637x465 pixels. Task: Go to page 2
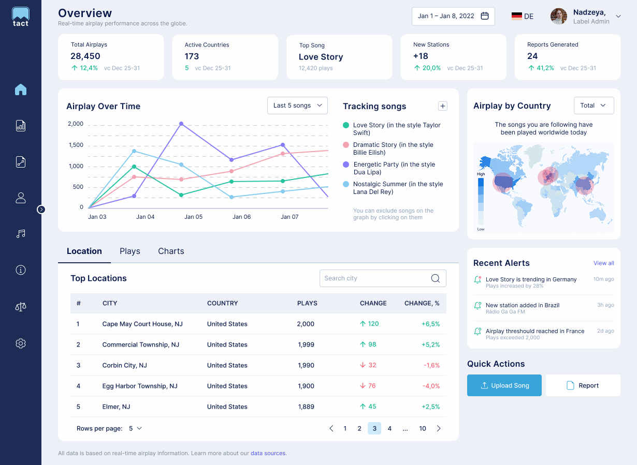tap(359, 428)
